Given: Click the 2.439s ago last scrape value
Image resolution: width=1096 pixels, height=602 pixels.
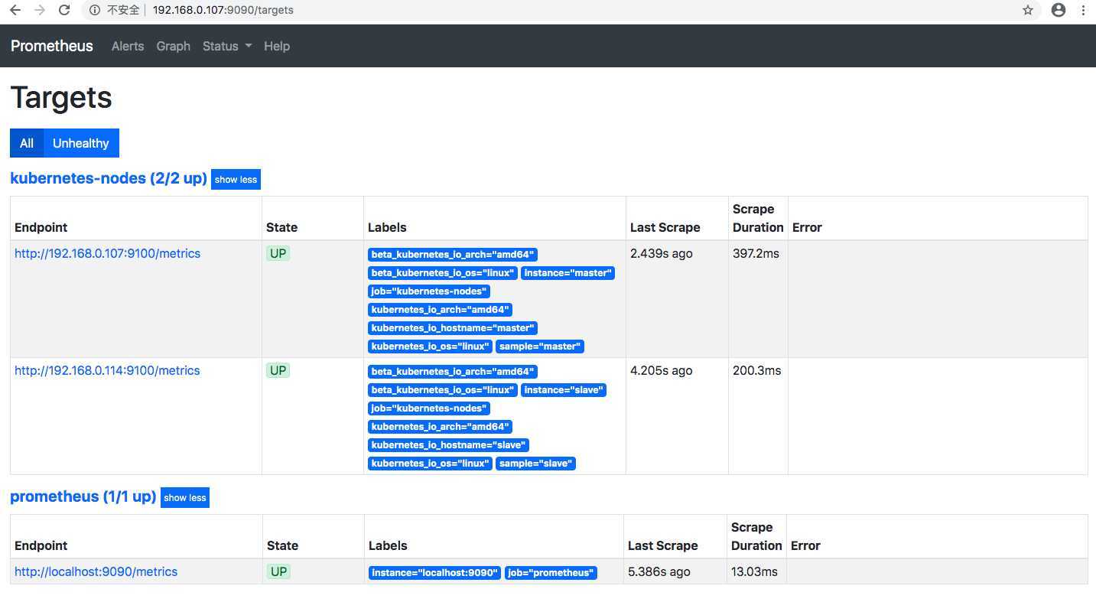Looking at the screenshot, I should click(662, 253).
